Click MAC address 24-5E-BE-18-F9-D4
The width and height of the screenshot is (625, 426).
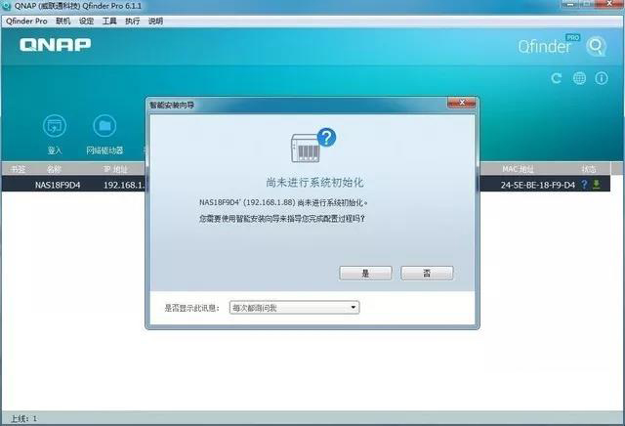[x=538, y=185]
